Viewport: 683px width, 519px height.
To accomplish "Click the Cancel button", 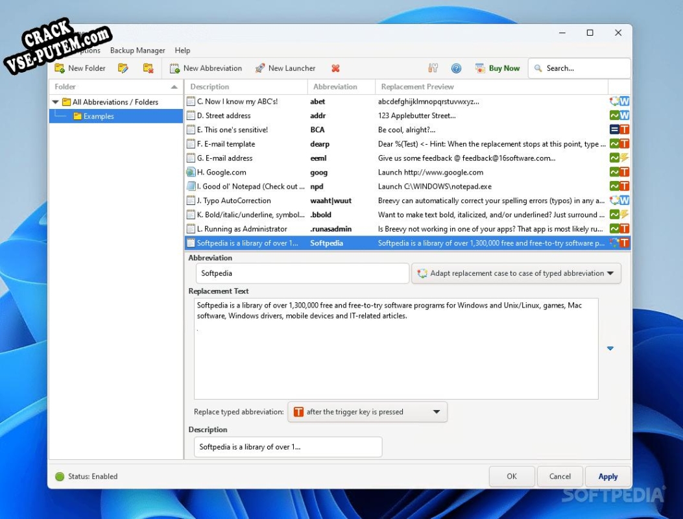I will [560, 476].
